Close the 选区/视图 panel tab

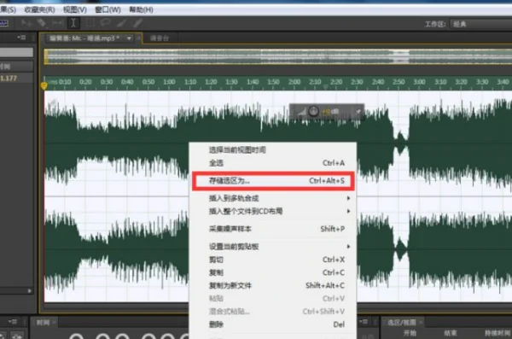click(421, 323)
